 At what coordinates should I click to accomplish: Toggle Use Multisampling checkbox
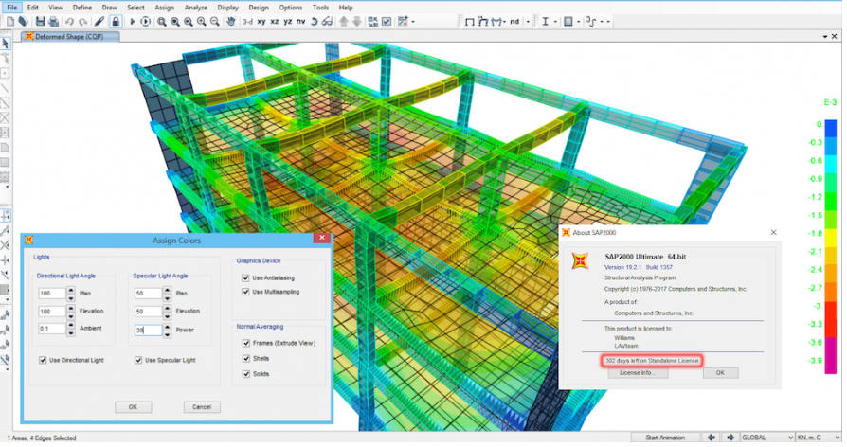pos(245,292)
